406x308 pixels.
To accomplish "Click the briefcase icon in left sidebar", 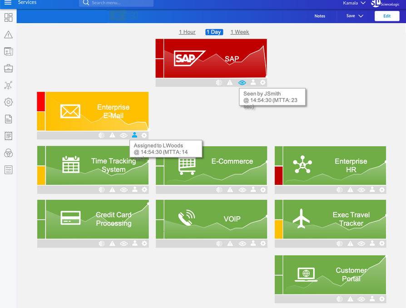I will [8, 69].
